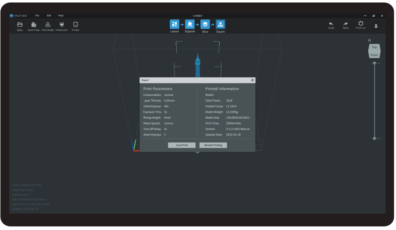
Task: Click the Printer toolbar icon
Action: (75, 25)
